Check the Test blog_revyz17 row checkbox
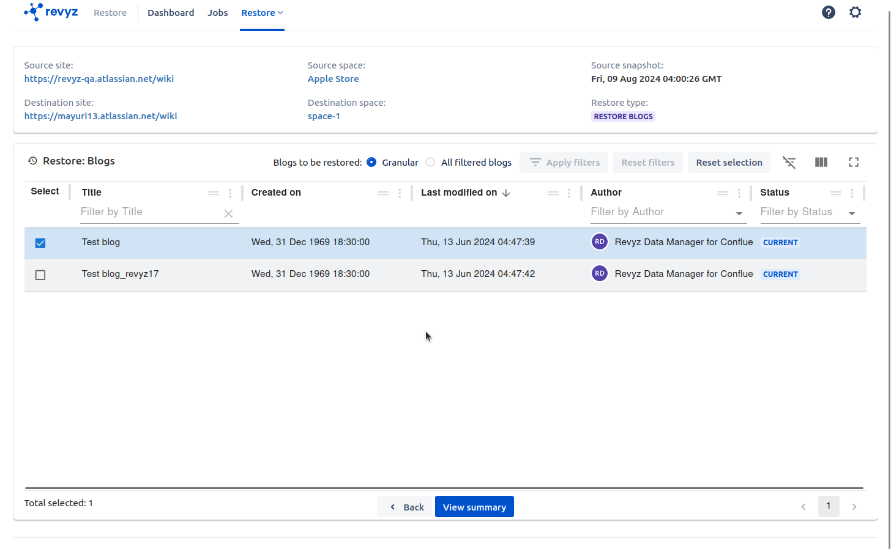Viewport: 891px width, 549px height. (40, 275)
